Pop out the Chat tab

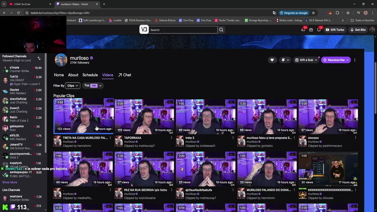tap(125, 75)
